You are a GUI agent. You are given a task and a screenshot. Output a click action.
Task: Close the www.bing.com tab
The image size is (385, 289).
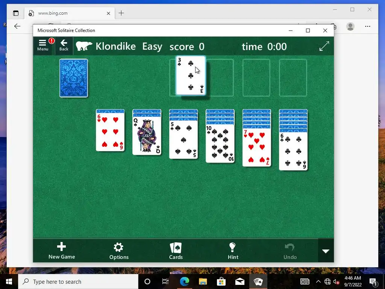click(x=108, y=13)
